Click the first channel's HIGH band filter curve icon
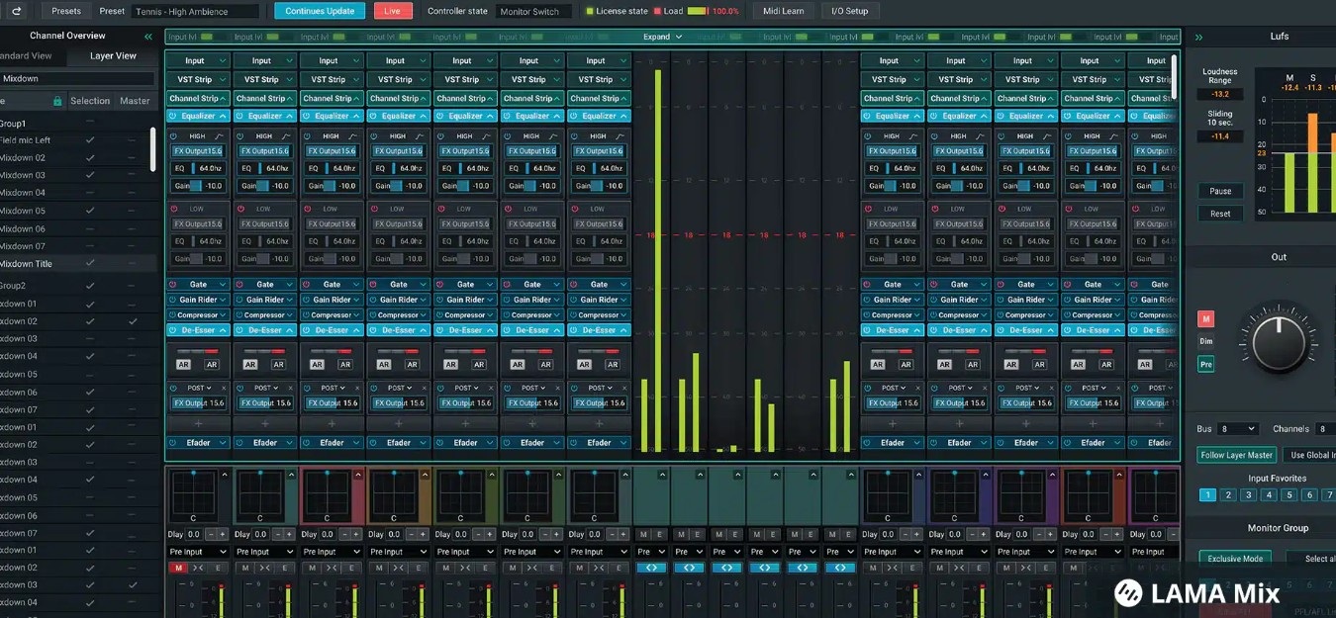 [x=220, y=135]
